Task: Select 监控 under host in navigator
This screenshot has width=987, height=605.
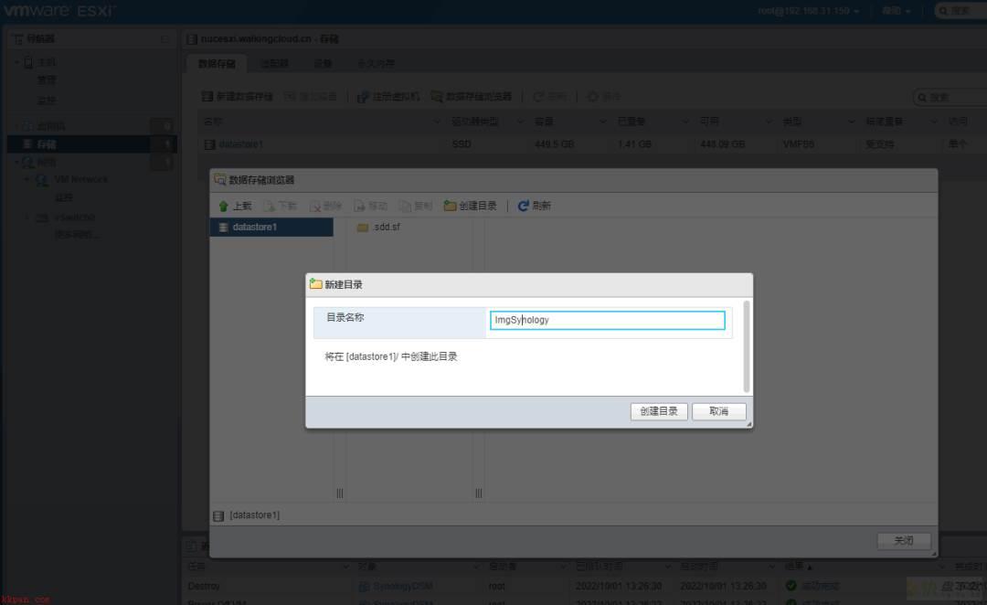Action: click(47, 101)
